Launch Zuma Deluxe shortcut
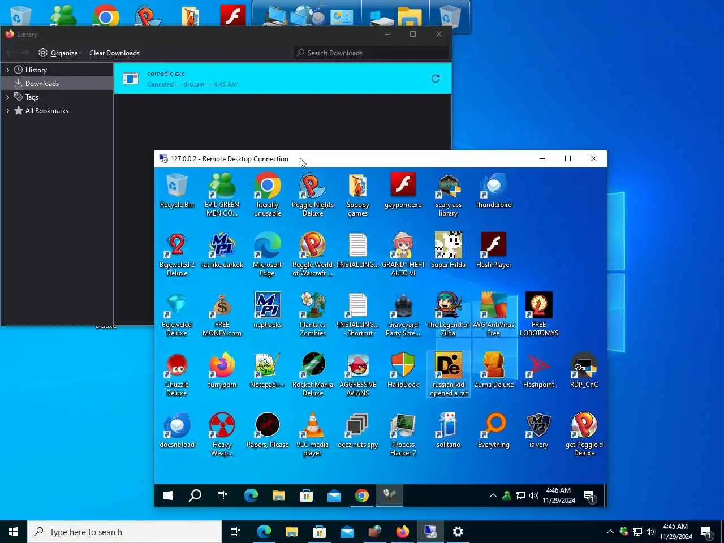This screenshot has width=724, height=543. tap(493, 370)
